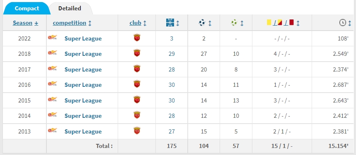Open 27 appearances link for 2013
The width and height of the screenshot is (356, 155).
172,131
